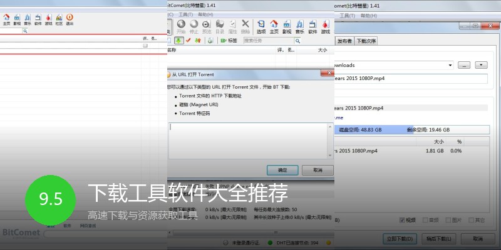Image resolution: width=501 pixels, height=250 pixels.
Task: Click the 预览 preview icon in middle window
Action: (207, 27)
